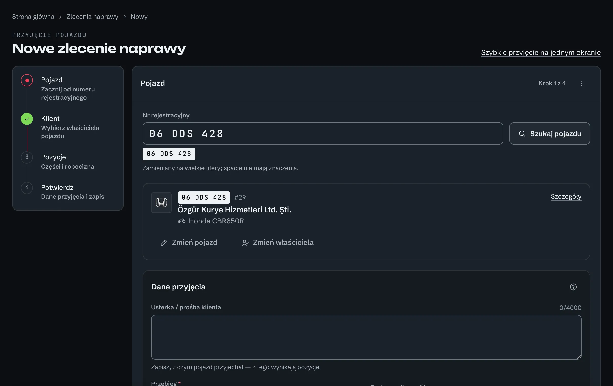Click the 06 DDS 428 chip below the input
This screenshot has width=613, height=386.
169,154
